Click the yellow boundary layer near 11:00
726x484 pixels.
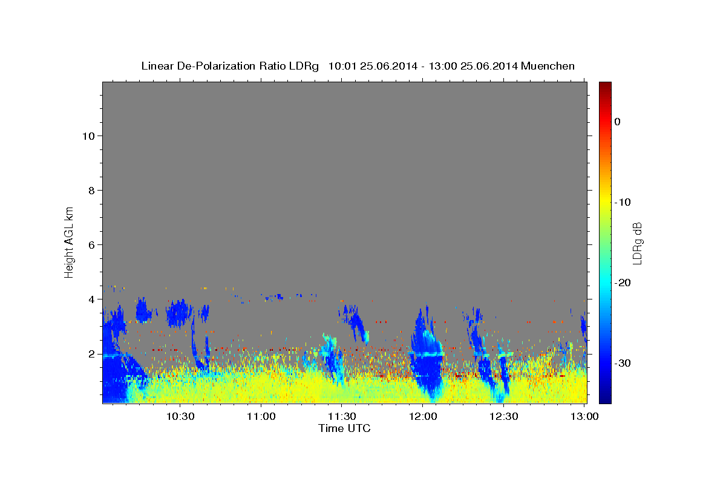(x=261, y=387)
